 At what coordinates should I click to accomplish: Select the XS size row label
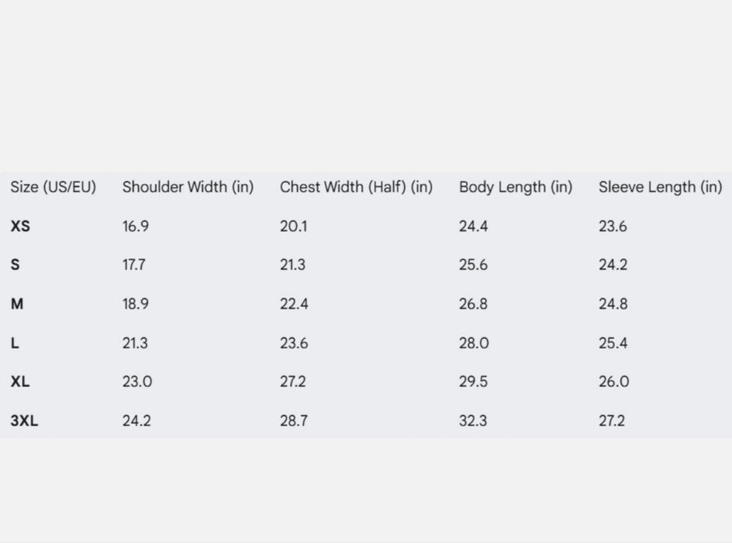pos(20,227)
